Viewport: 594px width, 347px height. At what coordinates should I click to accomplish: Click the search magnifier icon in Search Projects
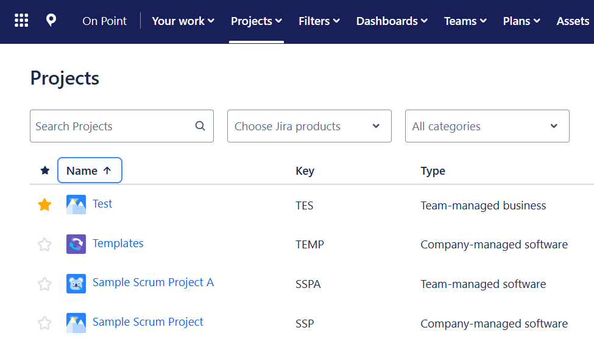[200, 126]
